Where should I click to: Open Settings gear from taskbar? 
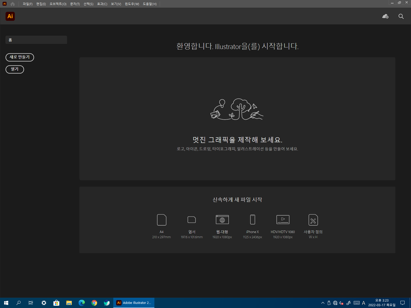point(44,303)
